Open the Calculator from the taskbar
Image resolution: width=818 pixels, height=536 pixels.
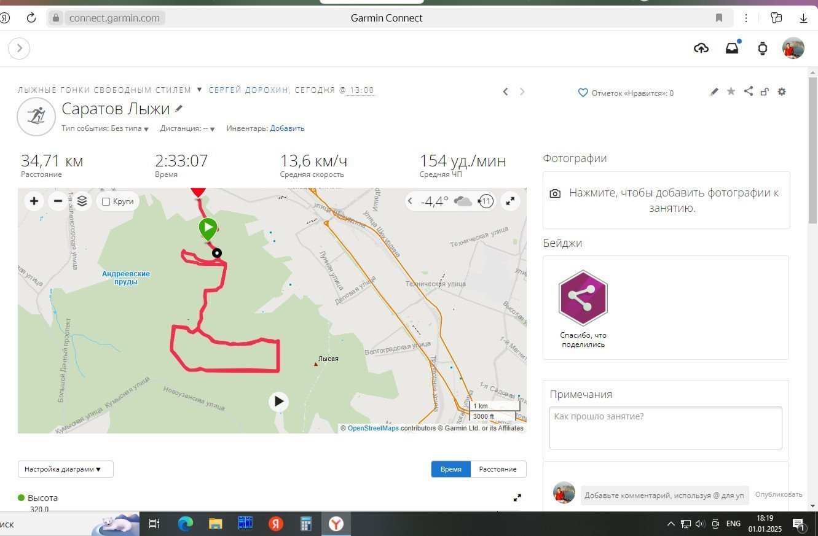(305, 524)
